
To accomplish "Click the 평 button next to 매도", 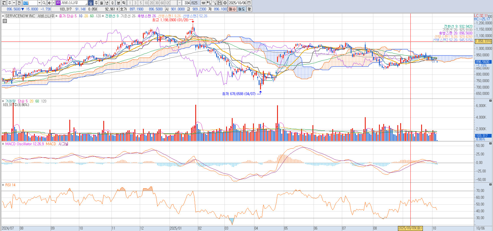I will coord(249,9).
